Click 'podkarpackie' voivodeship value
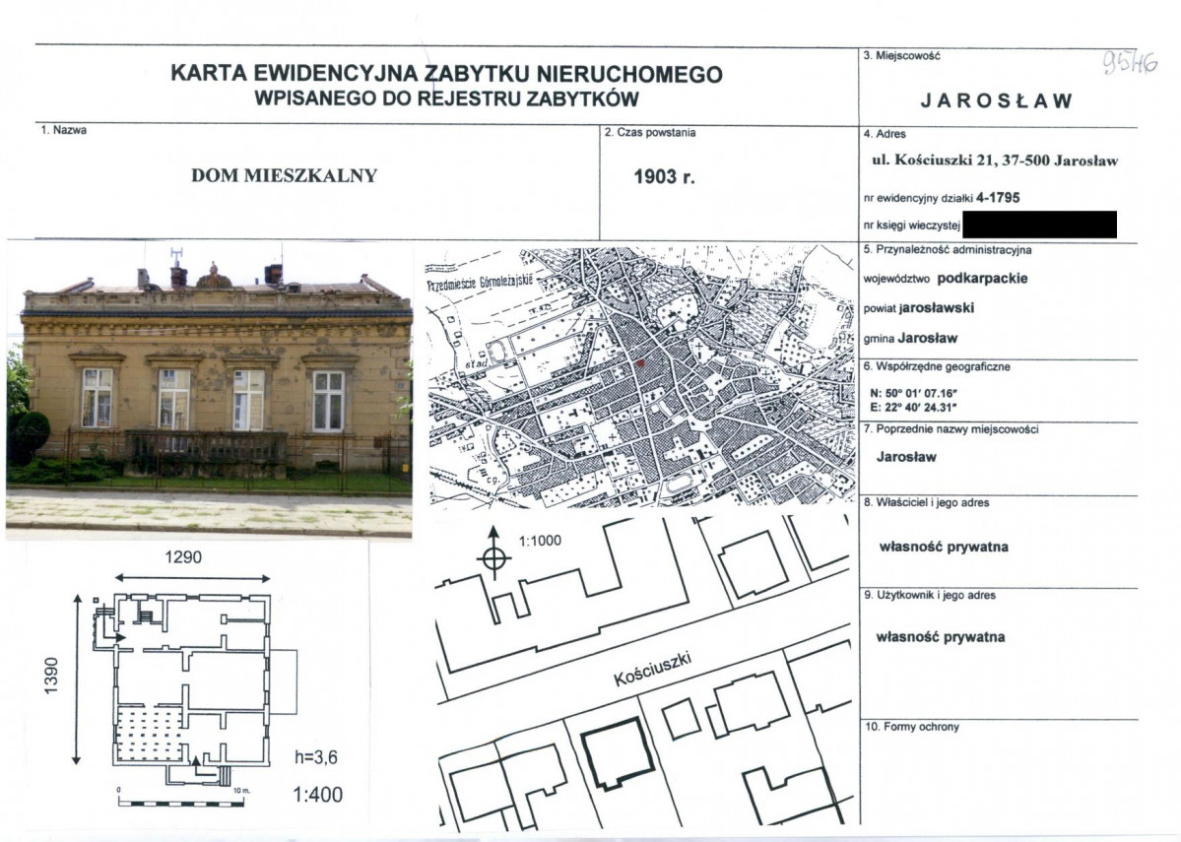 tap(982, 278)
